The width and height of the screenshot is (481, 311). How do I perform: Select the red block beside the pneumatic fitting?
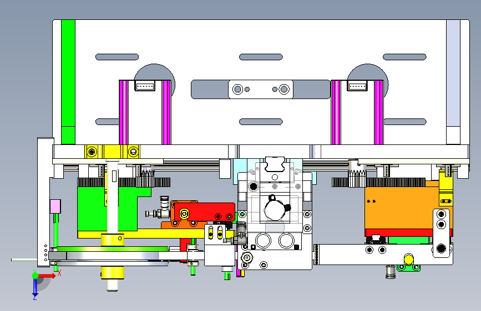tap(204, 211)
